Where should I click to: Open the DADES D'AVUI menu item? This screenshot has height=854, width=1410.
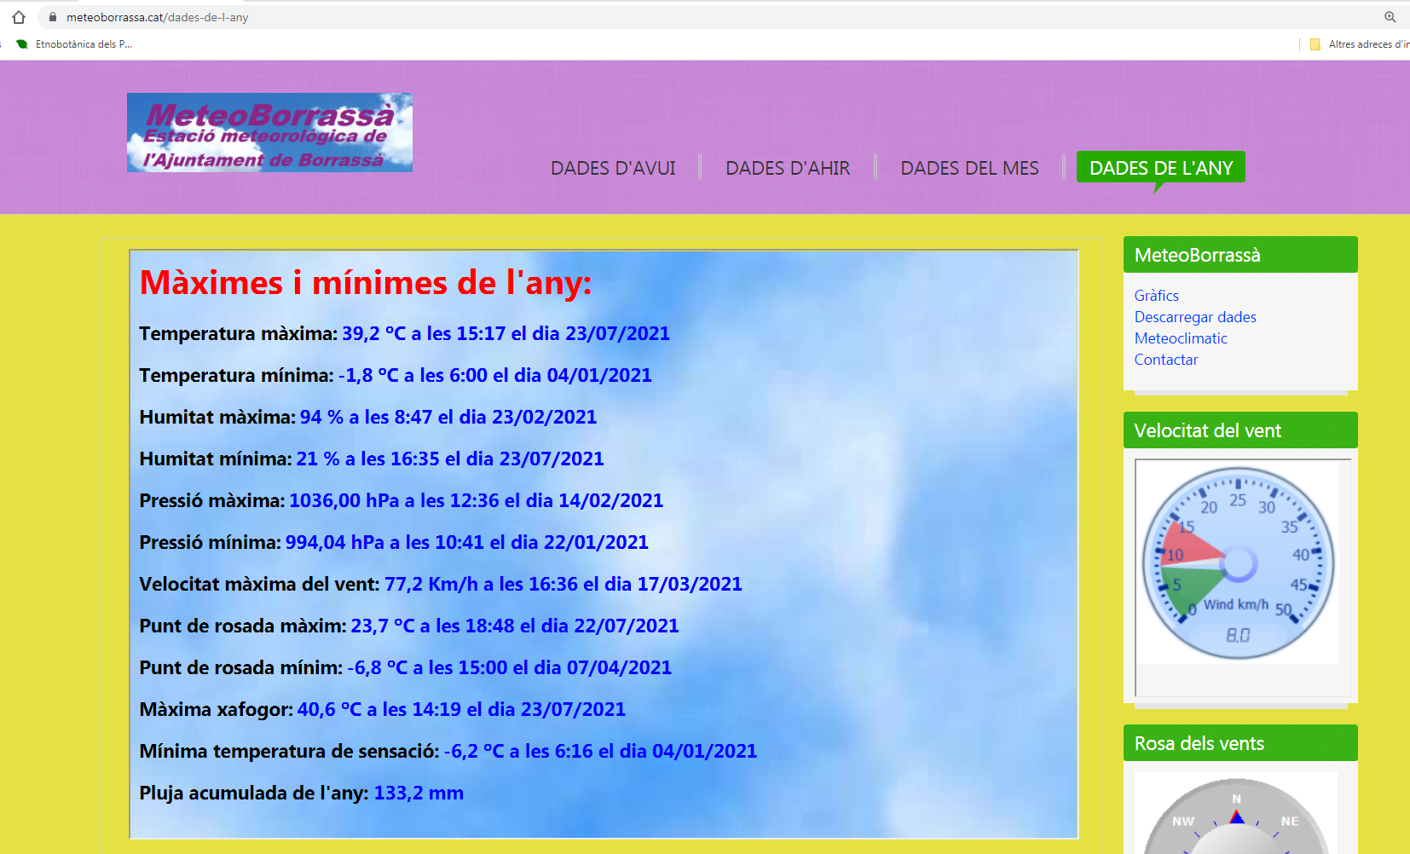pos(613,168)
